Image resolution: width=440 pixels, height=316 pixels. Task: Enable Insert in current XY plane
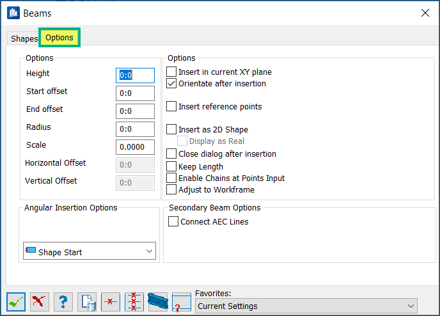[171, 72]
